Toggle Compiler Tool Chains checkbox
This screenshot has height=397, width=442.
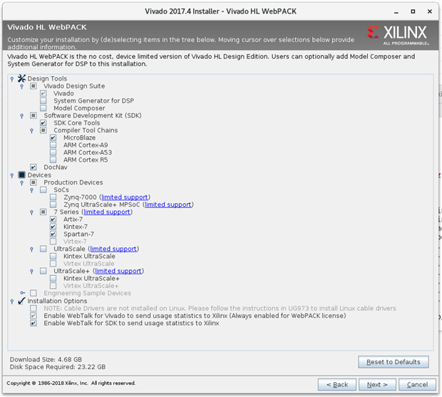coord(43,130)
